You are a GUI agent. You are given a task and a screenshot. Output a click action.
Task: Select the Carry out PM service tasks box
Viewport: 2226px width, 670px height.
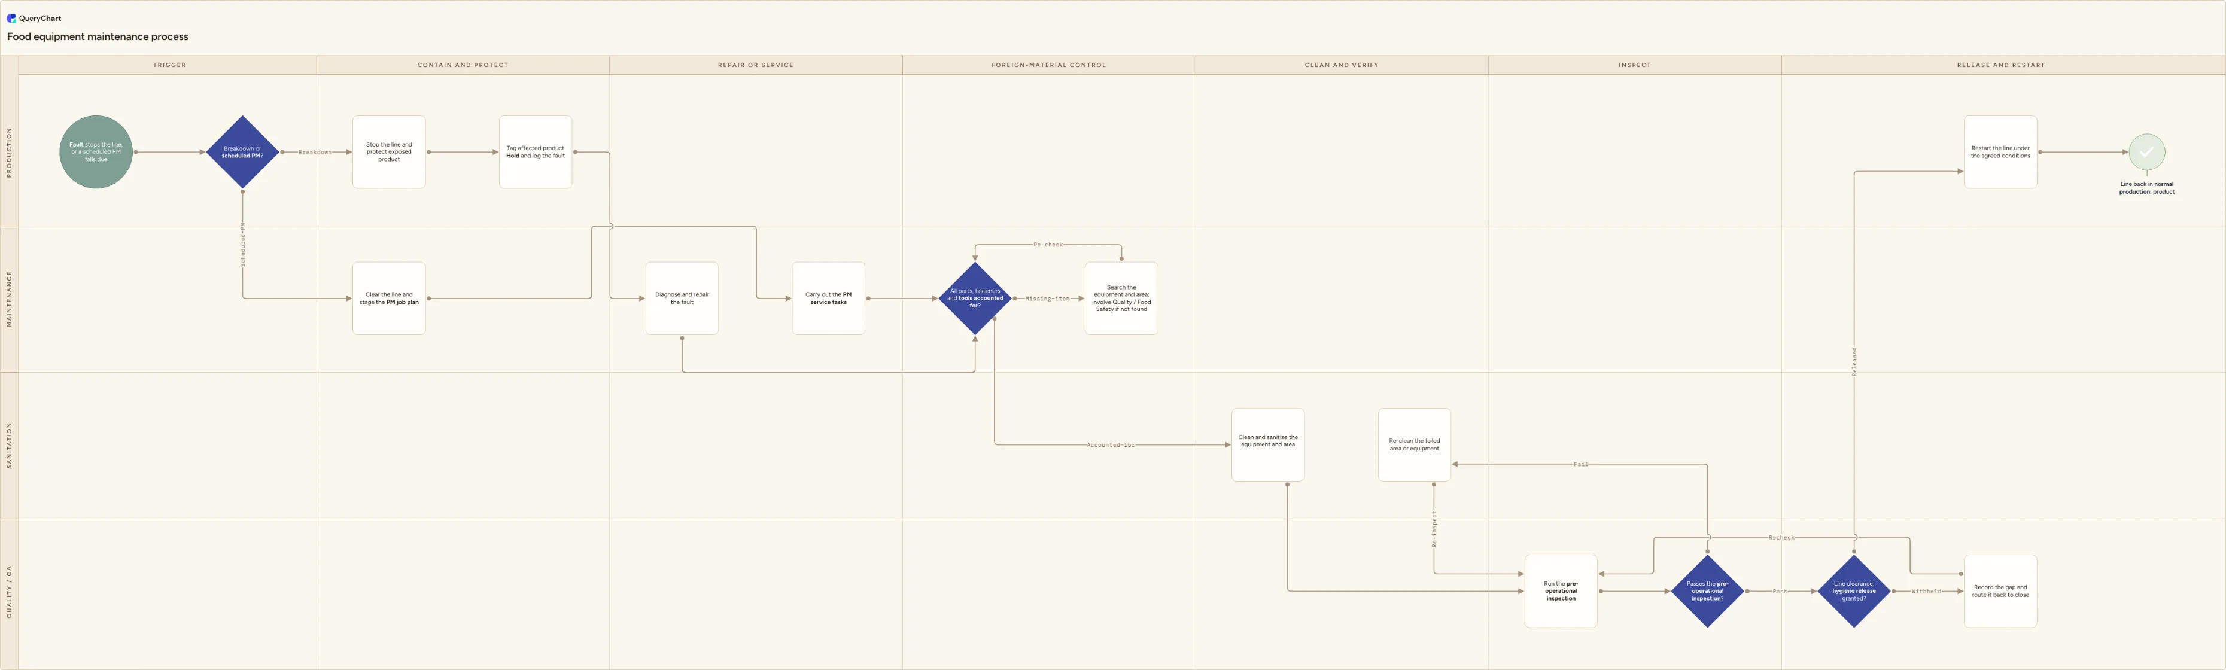[829, 299]
